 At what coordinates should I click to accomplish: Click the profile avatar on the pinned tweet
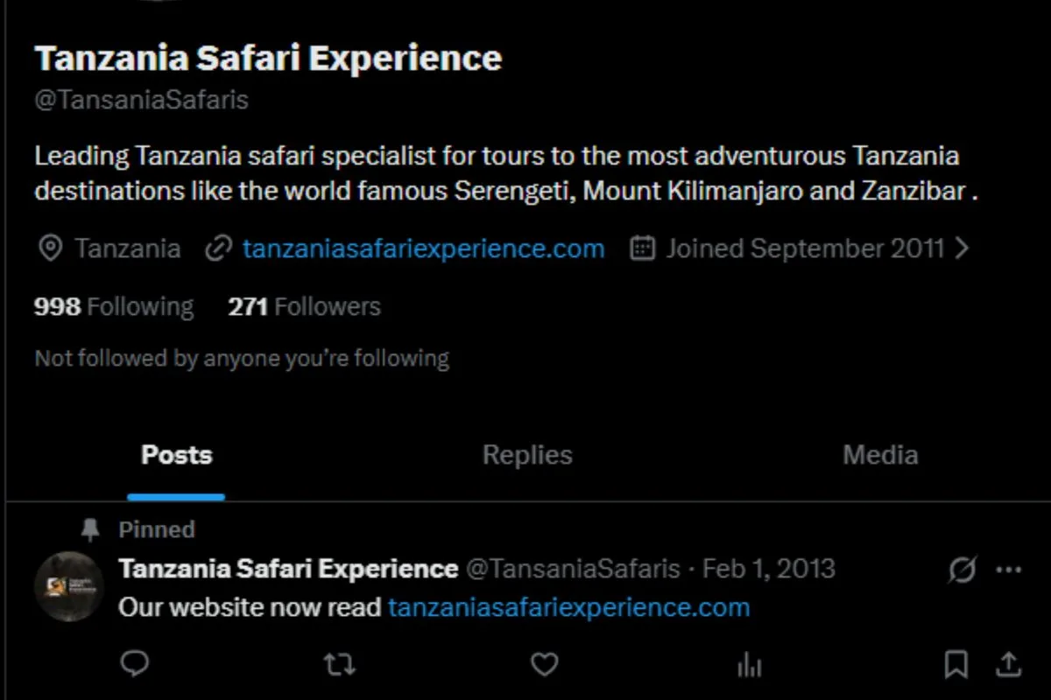tap(69, 586)
